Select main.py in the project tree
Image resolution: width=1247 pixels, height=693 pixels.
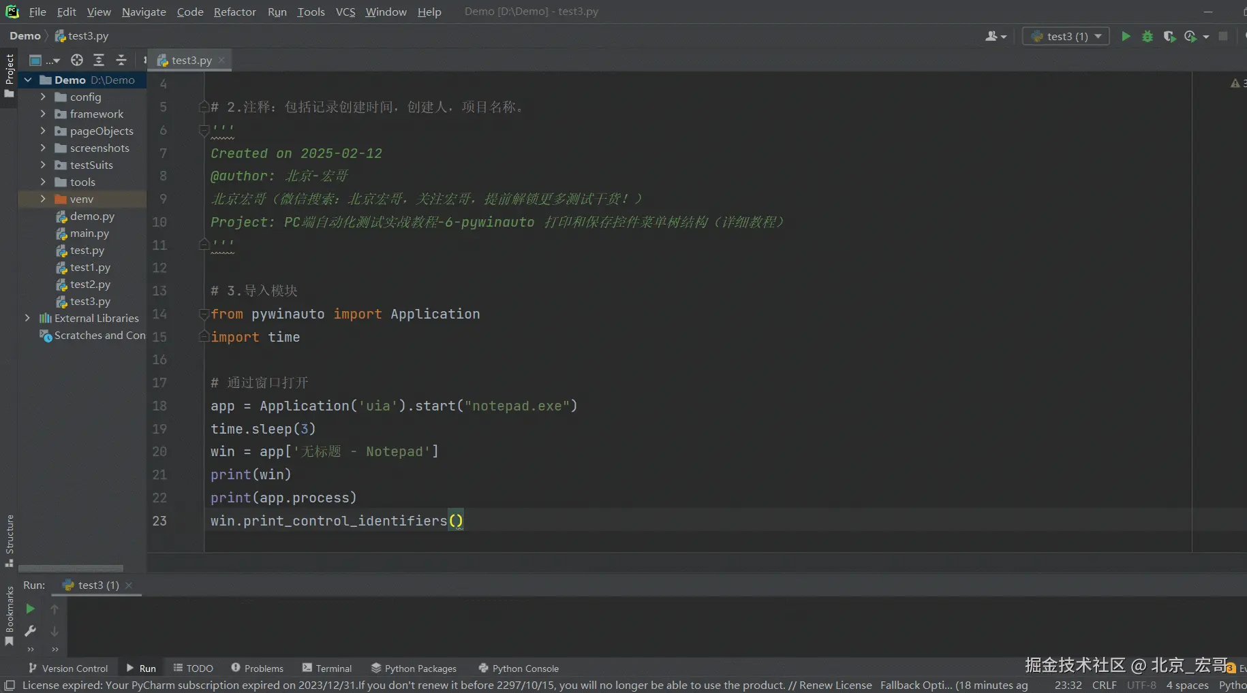coord(89,233)
